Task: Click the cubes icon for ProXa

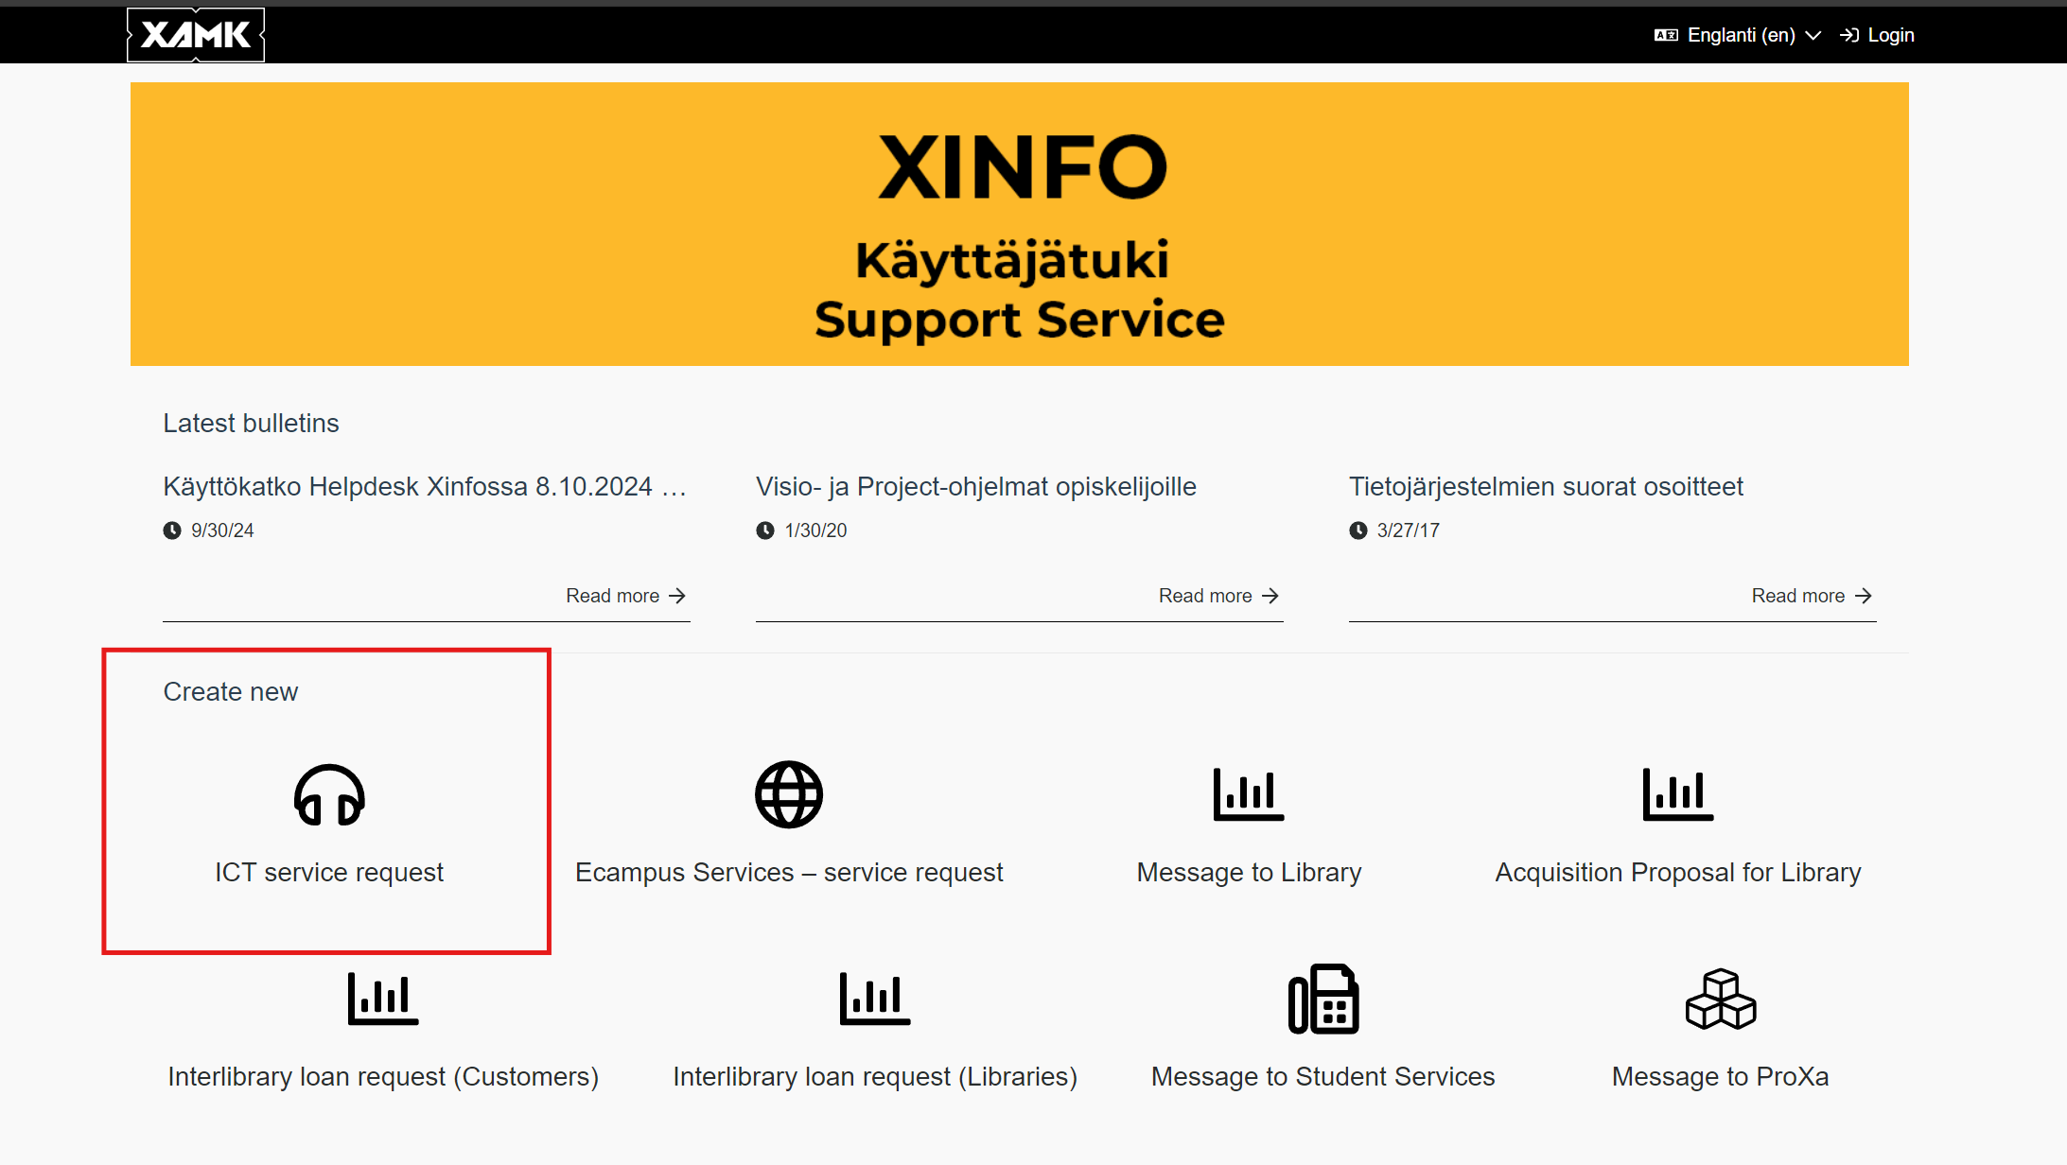Action: [x=1720, y=999]
